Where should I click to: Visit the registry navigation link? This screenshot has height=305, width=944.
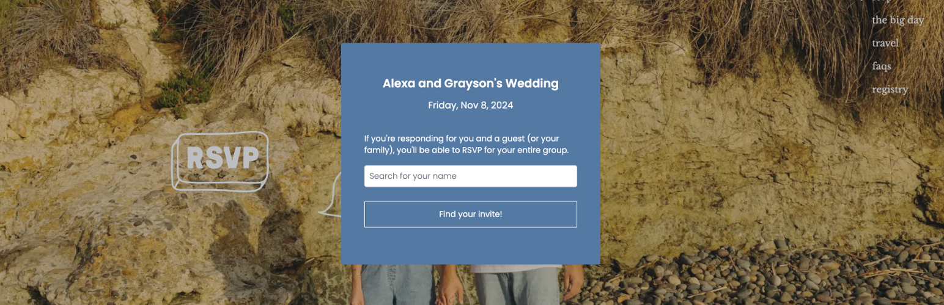tap(890, 90)
